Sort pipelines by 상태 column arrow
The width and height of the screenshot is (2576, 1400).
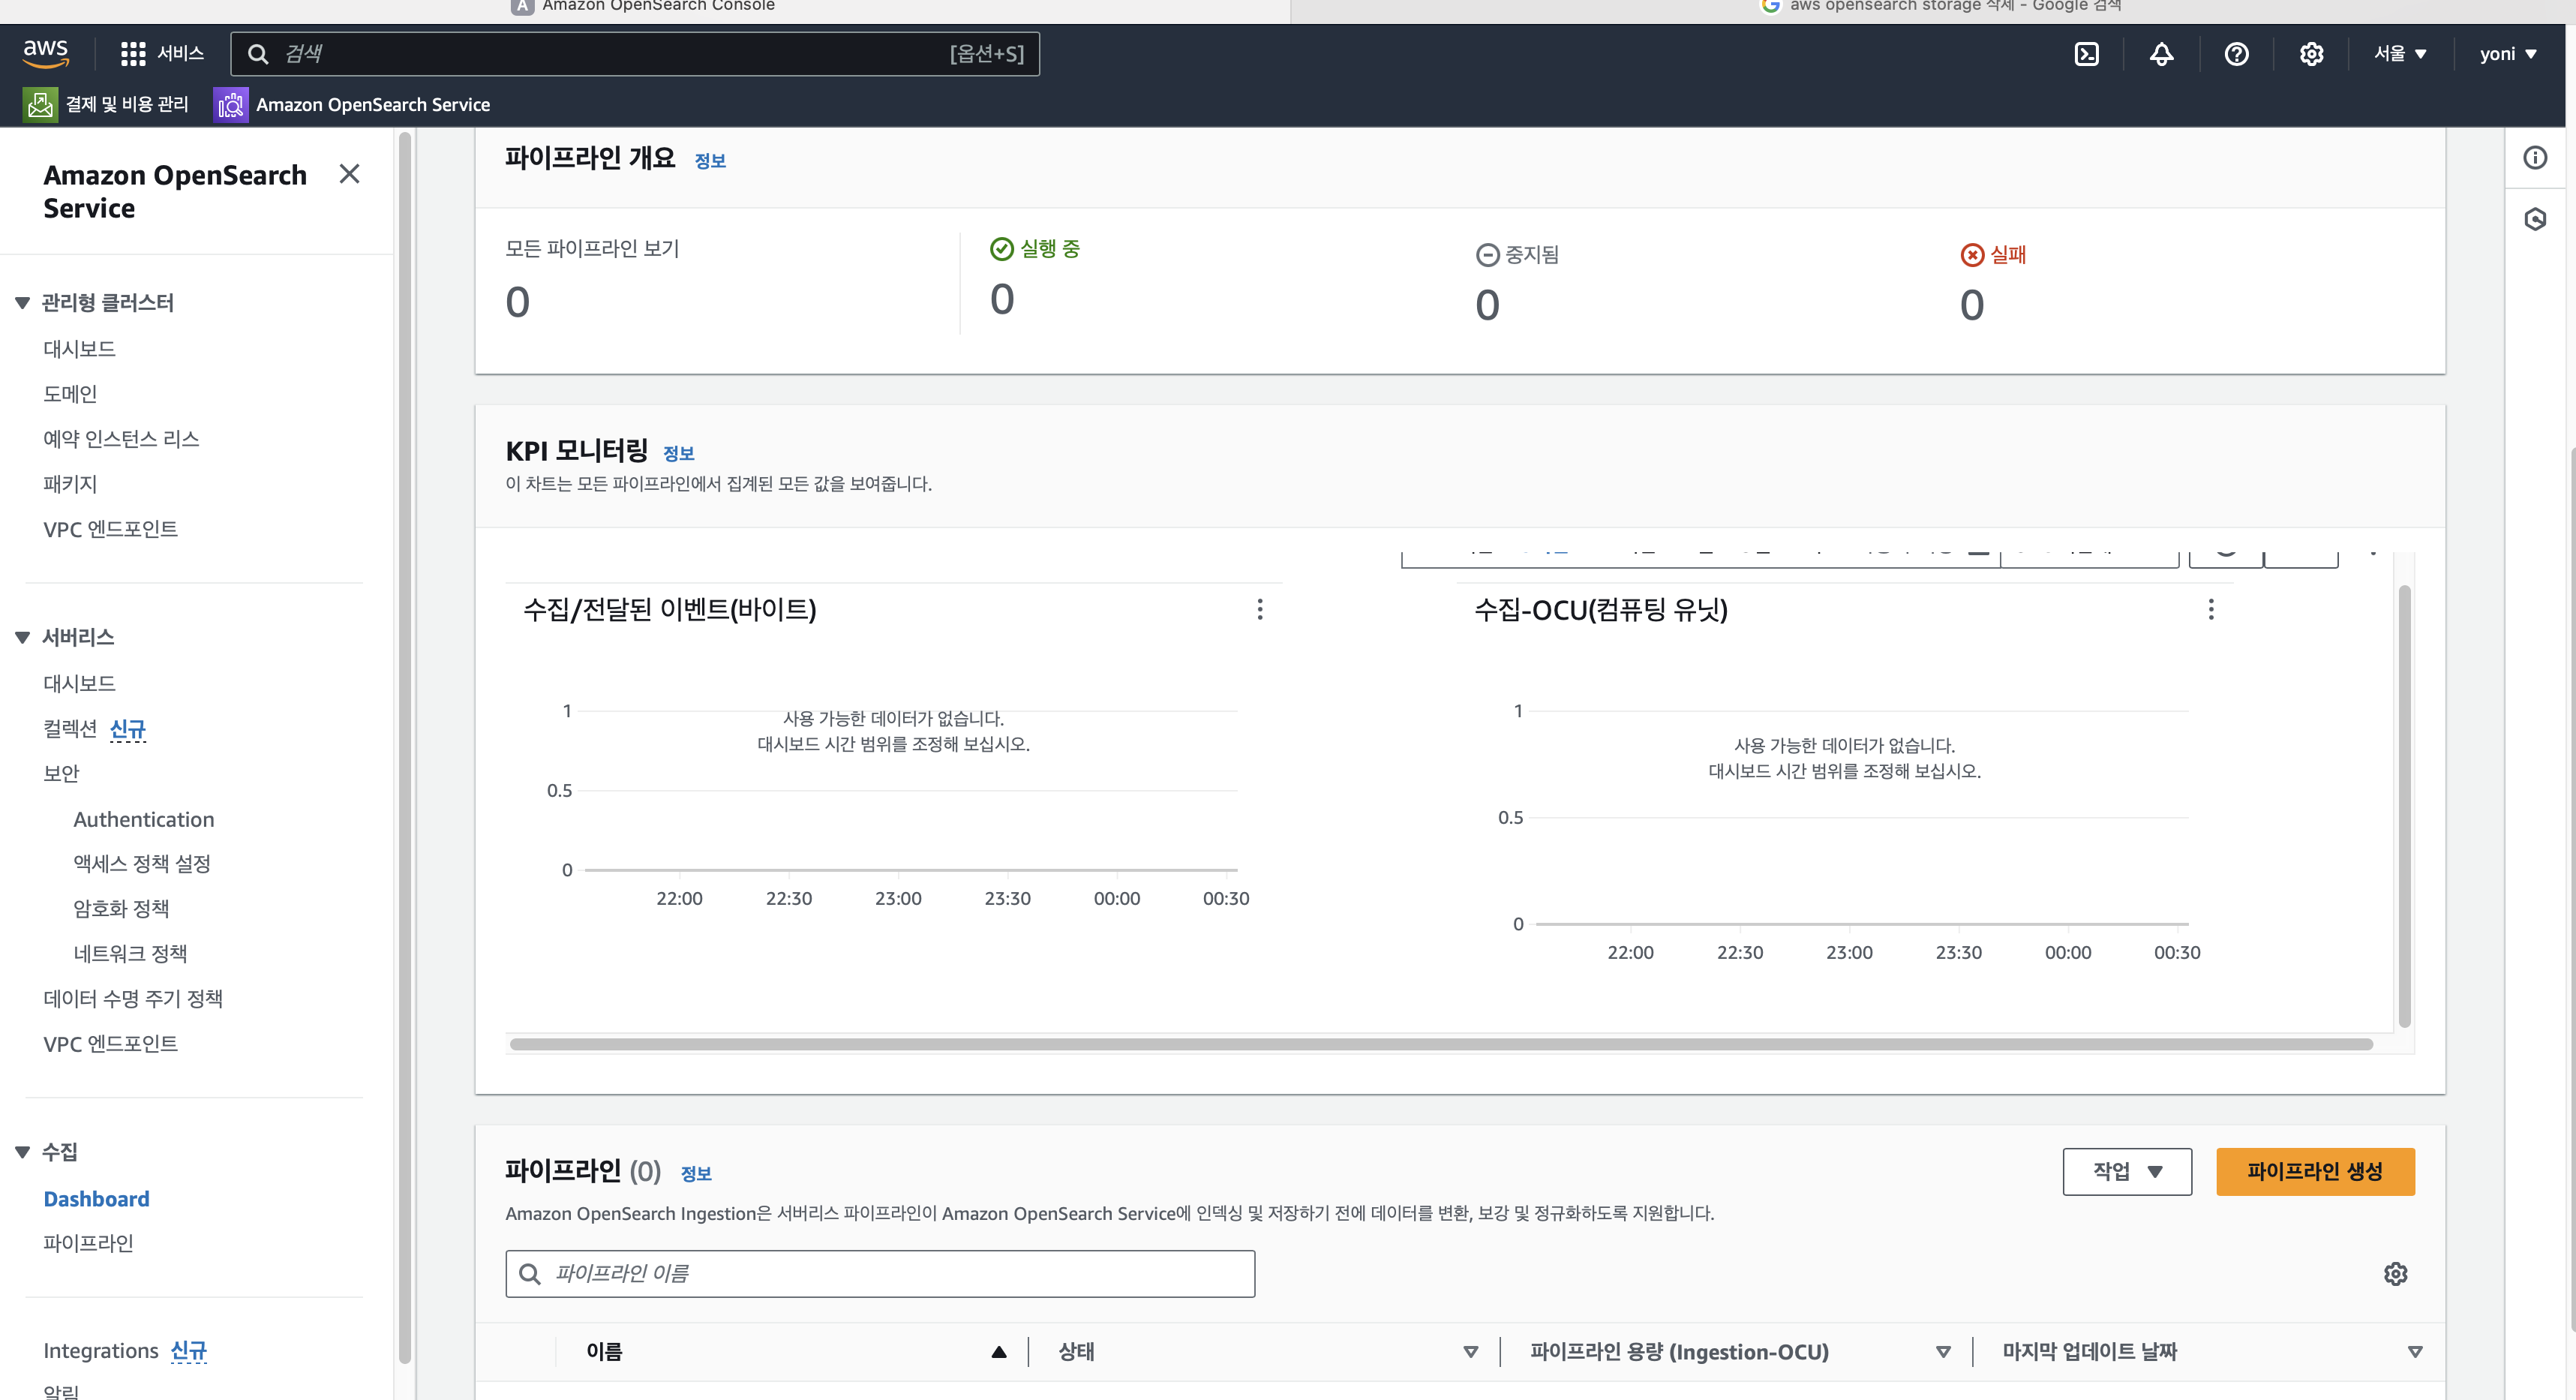[1470, 1352]
